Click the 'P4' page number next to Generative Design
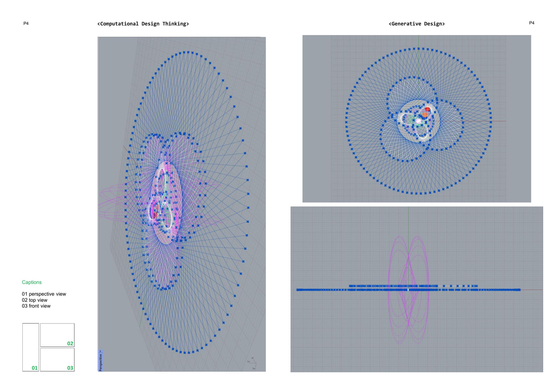The height and width of the screenshot is (388, 560). (532, 23)
